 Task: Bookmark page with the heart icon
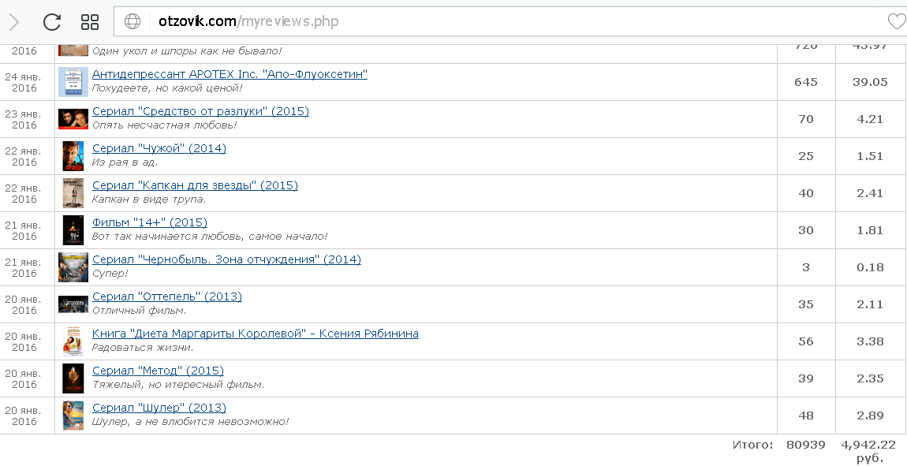point(896,21)
